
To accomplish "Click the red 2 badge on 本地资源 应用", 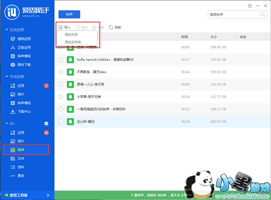I will coord(46,86).
